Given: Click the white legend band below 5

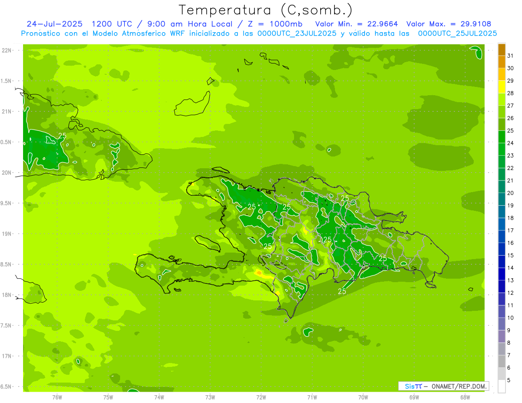Looking at the screenshot, I should (502, 386).
